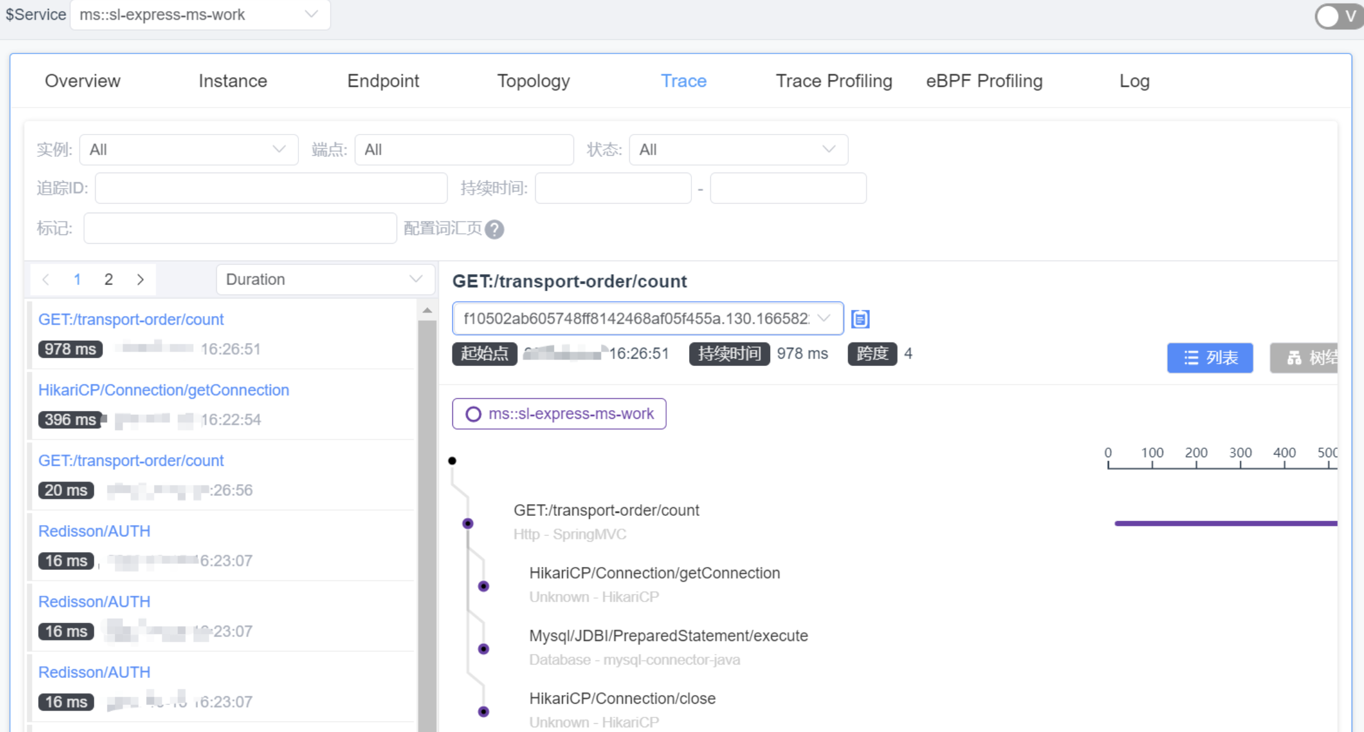Click the 追踪ID input field

pos(271,189)
